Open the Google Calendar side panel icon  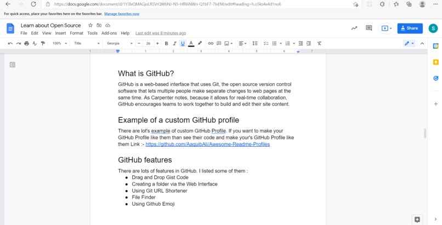tap(435, 46)
